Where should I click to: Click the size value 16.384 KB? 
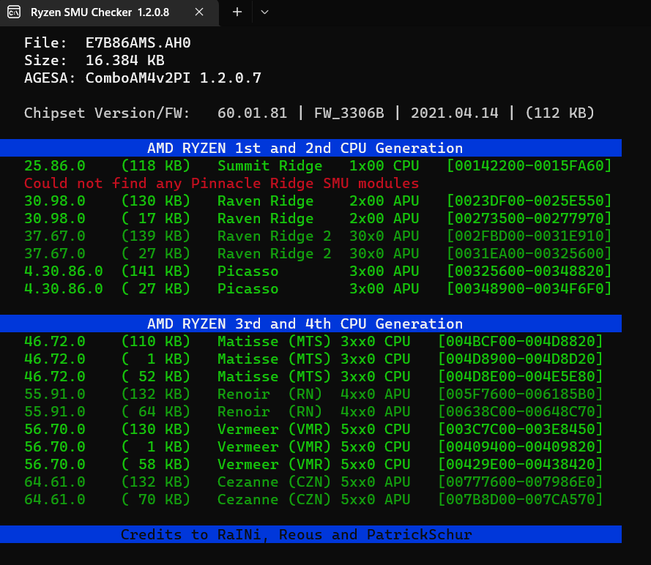[x=124, y=61]
